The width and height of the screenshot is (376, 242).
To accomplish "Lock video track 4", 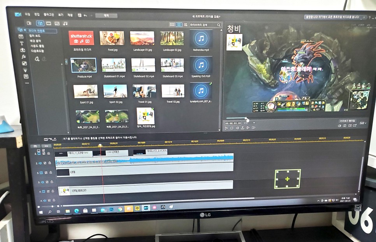I will (x=53, y=191).
